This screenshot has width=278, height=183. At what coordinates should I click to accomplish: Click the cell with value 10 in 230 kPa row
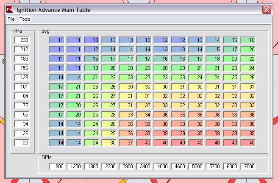click(x=92, y=40)
